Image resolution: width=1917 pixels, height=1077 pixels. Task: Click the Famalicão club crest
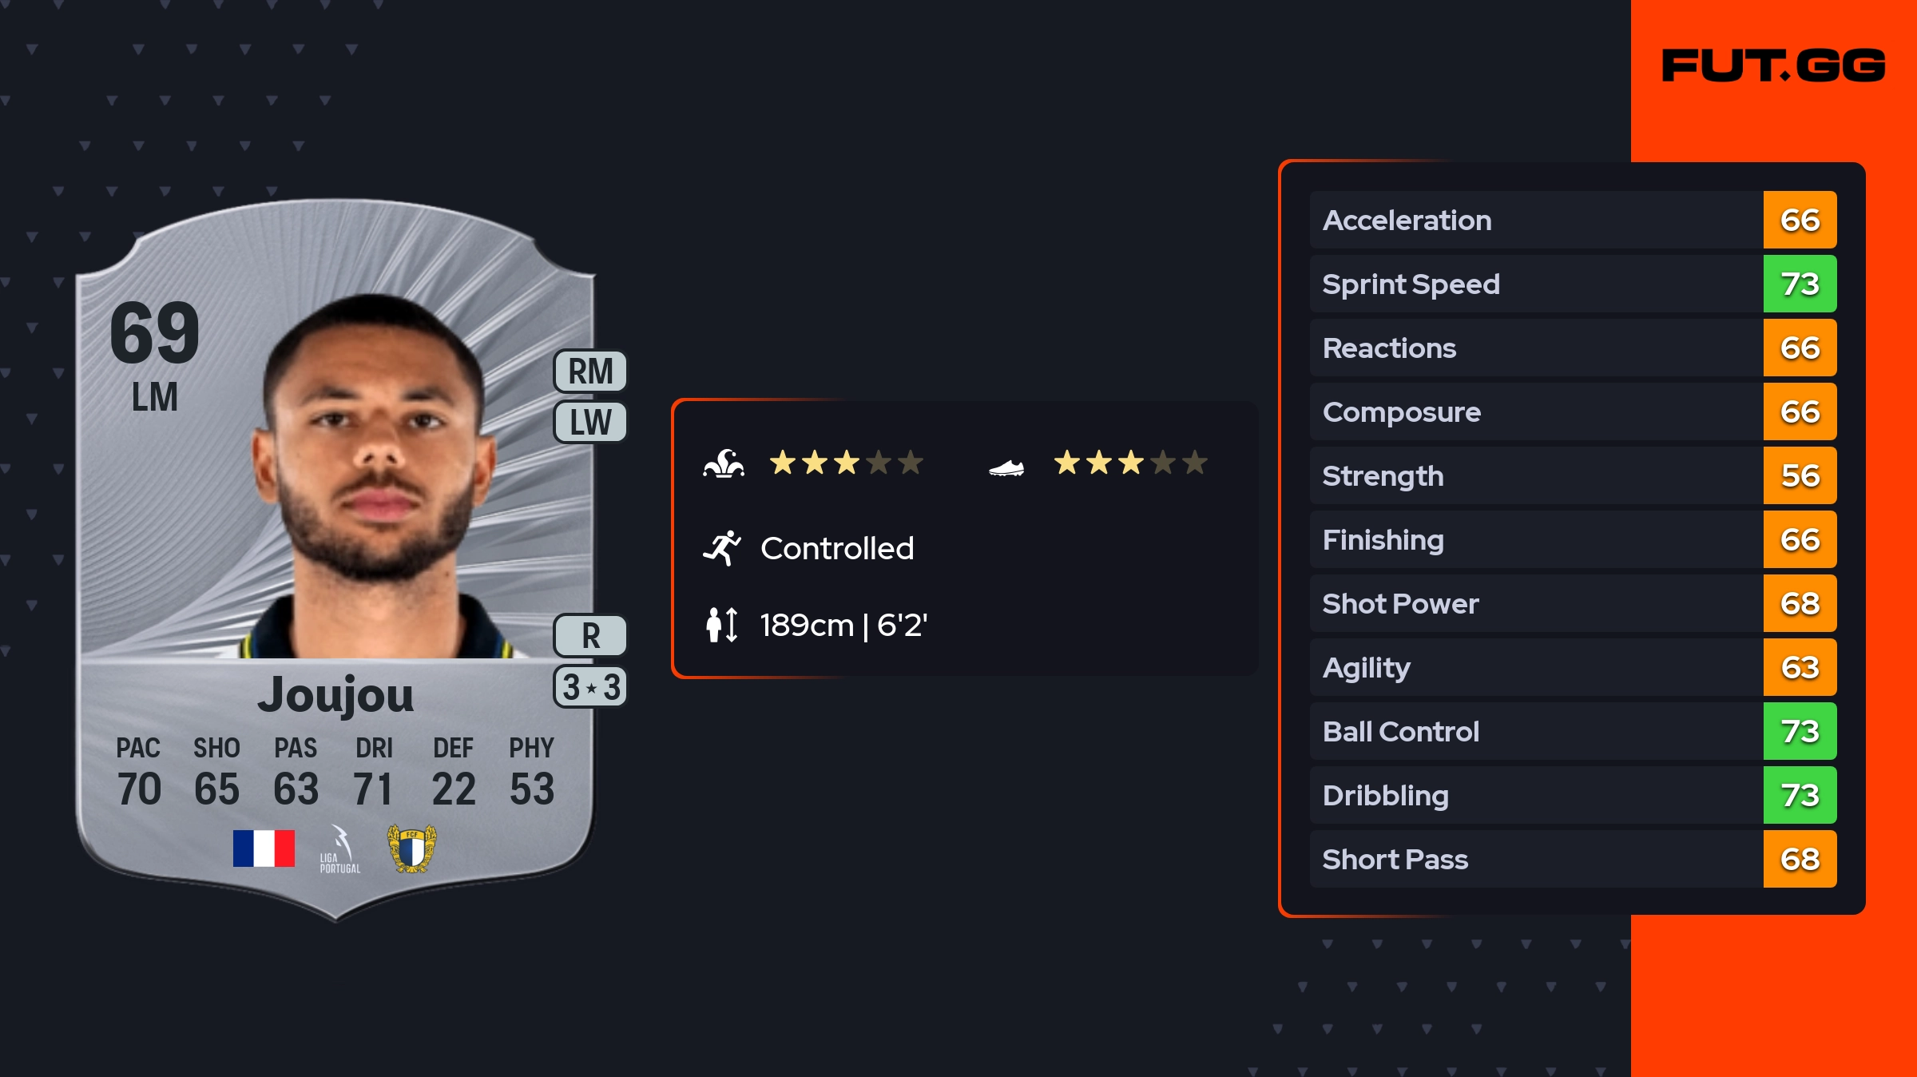pyautogui.click(x=411, y=848)
